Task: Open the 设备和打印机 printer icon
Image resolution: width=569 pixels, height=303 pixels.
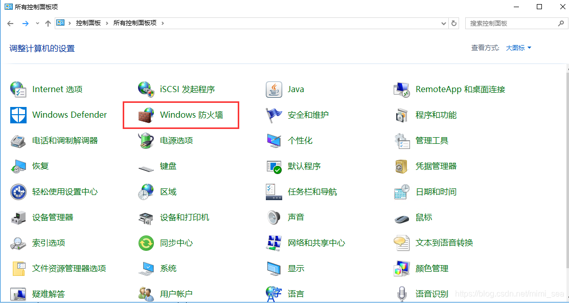Action: click(146, 218)
